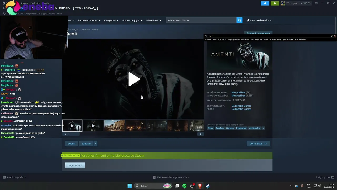Expand the Miscelánea menu
Image resolution: width=337 pixels, height=190 pixels.
154,20
